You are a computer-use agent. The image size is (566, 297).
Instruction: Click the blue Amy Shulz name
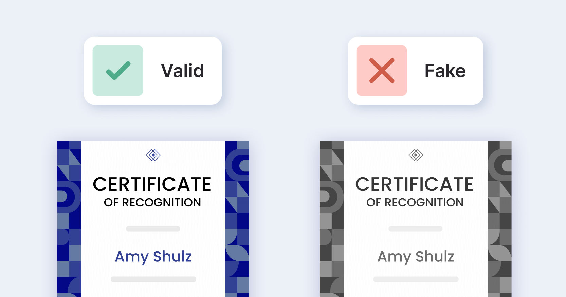(x=153, y=257)
